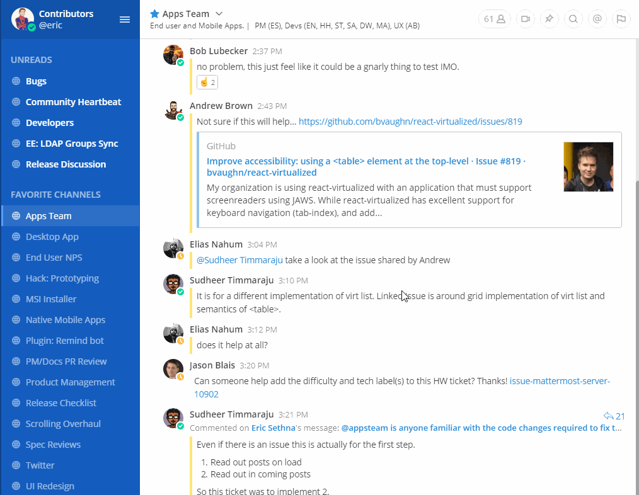Open MSI Installer channel
This screenshot has width=639, height=495.
(x=70, y=299)
